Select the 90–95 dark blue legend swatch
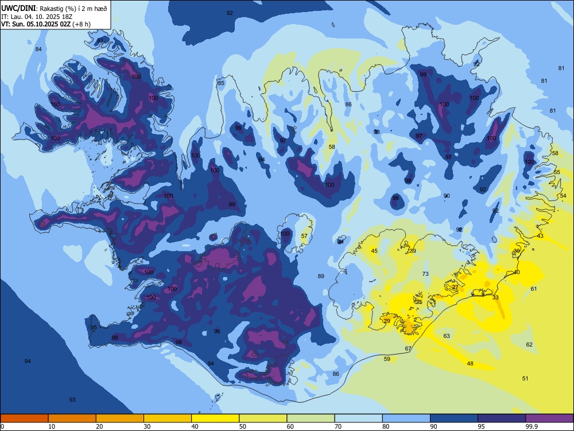Image resolution: width=574 pixels, height=431 pixels. coord(454,418)
